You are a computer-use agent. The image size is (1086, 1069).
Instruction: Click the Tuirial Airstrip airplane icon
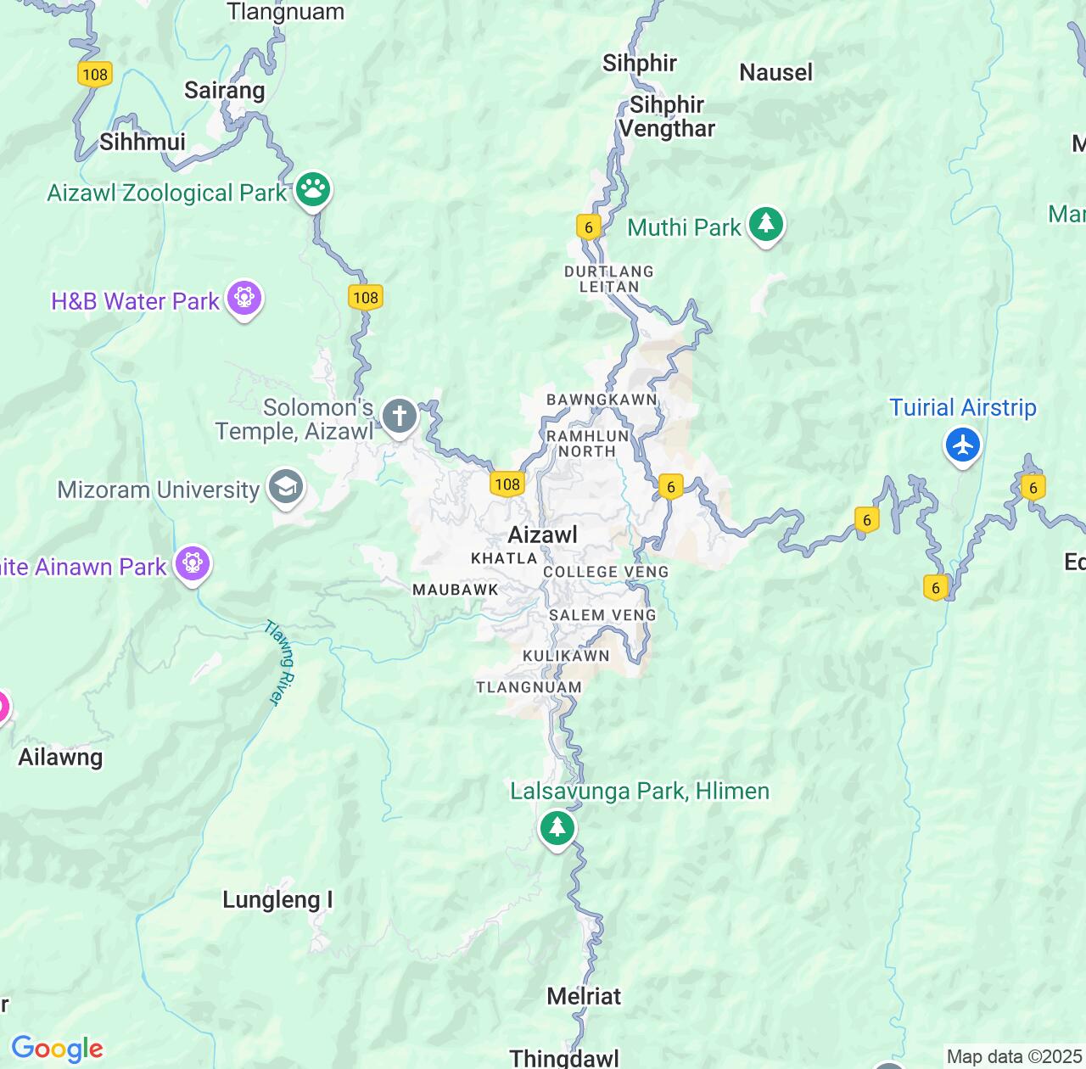[963, 445]
